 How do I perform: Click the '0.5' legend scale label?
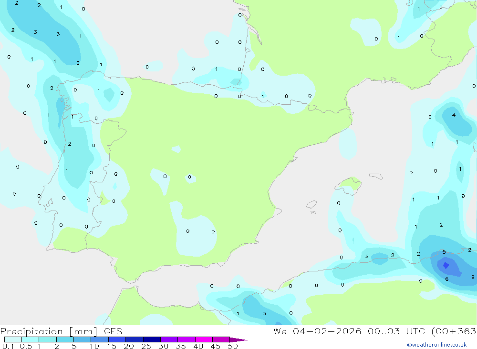click(x=26, y=346)
